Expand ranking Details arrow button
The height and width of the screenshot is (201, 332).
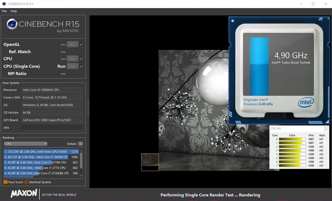pyautogui.click(x=80, y=144)
